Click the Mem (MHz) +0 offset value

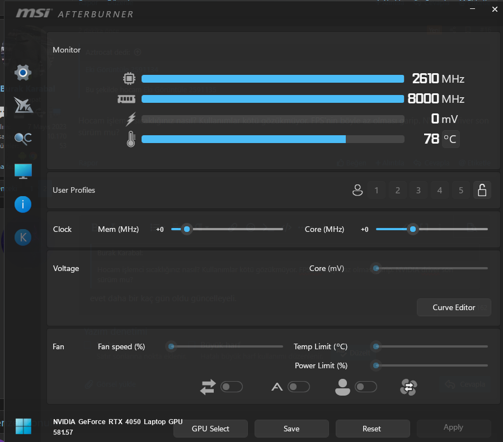pos(160,229)
